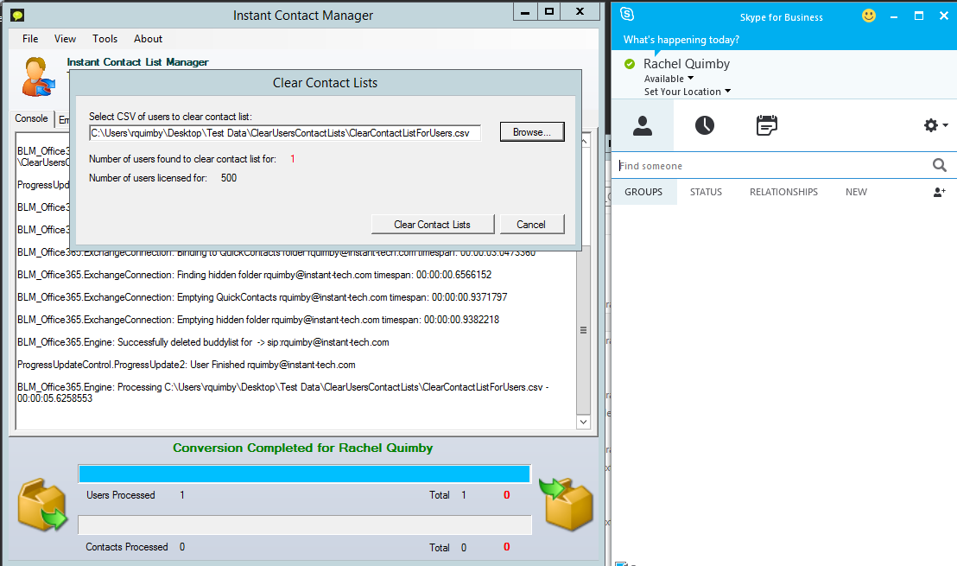Click the Skype for Business logo icon
Viewport: 957px width, 566px height.
[x=627, y=15]
